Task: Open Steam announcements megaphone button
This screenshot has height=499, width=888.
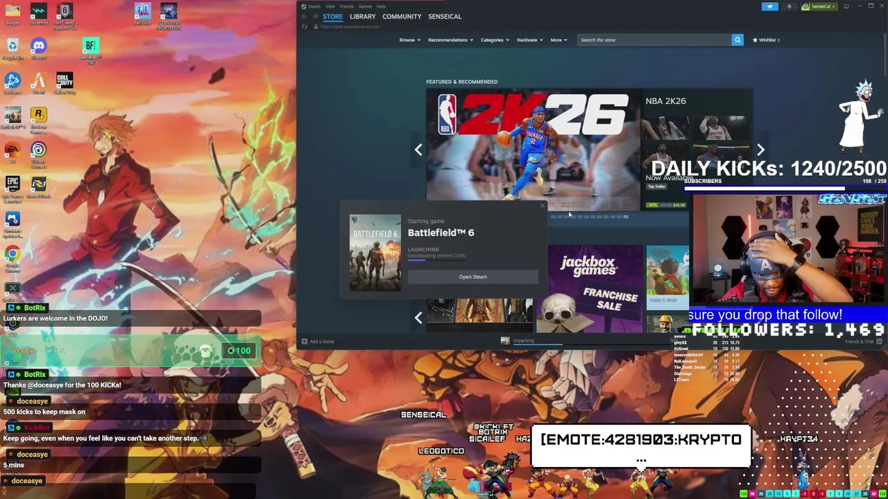Action: (770, 6)
